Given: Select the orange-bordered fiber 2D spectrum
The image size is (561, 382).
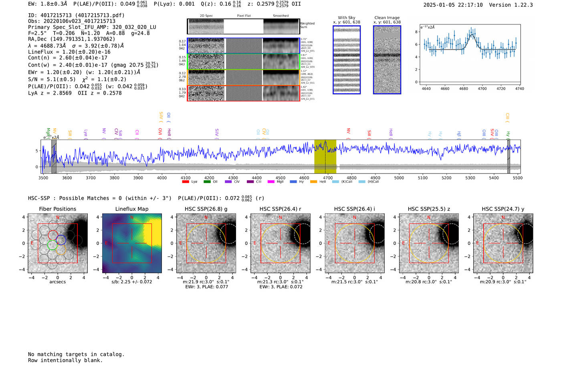Looking at the screenshot, I should [243, 77].
